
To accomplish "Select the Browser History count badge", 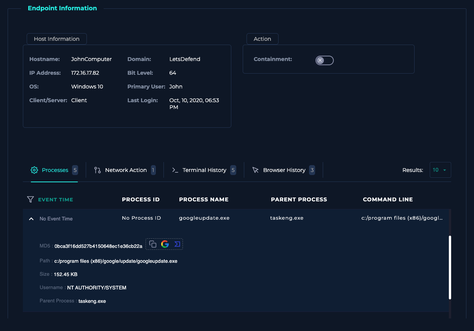I will tap(312, 170).
